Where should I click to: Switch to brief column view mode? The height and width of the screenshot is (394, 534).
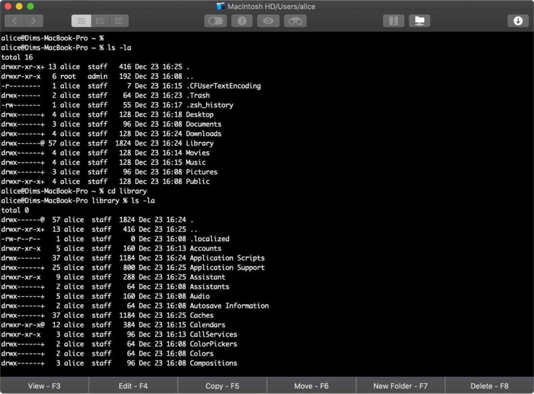[100, 21]
